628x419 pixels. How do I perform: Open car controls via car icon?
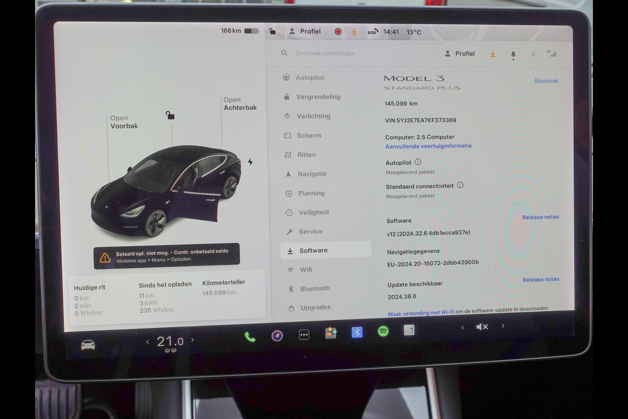click(88, 345)
